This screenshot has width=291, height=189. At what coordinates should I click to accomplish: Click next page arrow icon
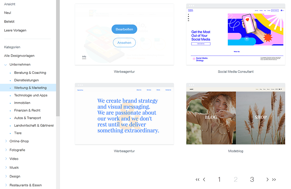point(267,180)
